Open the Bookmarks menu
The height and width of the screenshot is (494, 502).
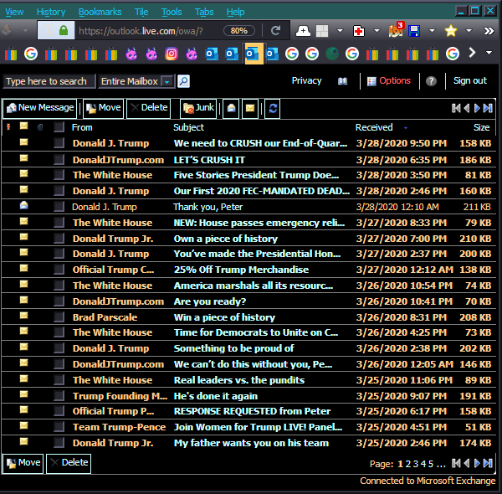[100, 12]
